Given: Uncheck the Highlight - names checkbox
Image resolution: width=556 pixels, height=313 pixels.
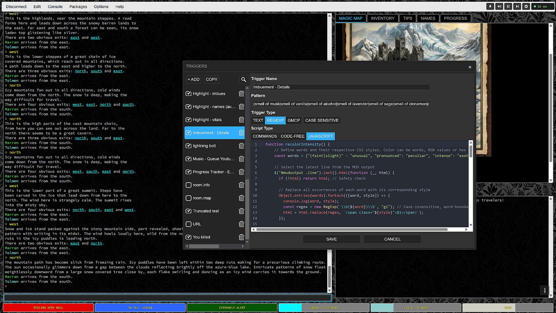Looking at the screenshot, I should pyautogui.click(x=189, y=107).
